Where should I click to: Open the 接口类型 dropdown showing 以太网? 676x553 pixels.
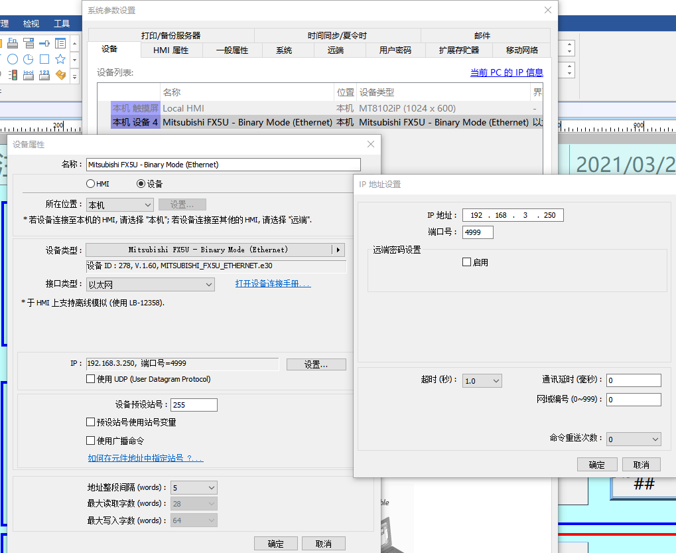click(151, 284)
